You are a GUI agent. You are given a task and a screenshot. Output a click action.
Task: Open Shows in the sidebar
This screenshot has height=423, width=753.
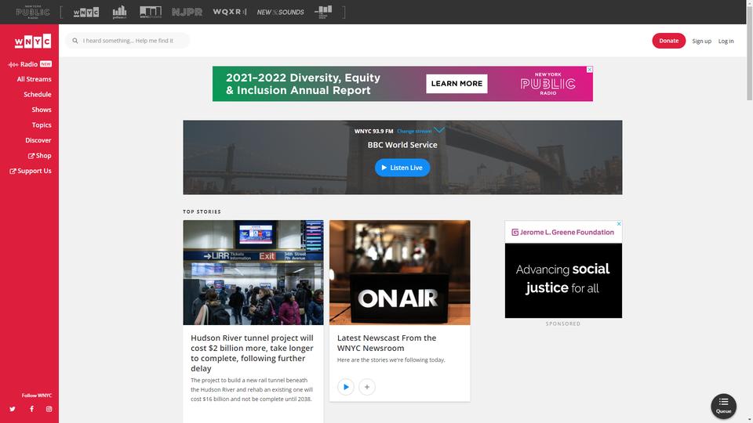42,110
